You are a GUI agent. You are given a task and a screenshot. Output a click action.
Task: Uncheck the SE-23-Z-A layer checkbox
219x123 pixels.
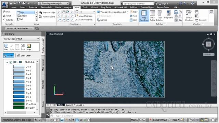pos(11,62)
